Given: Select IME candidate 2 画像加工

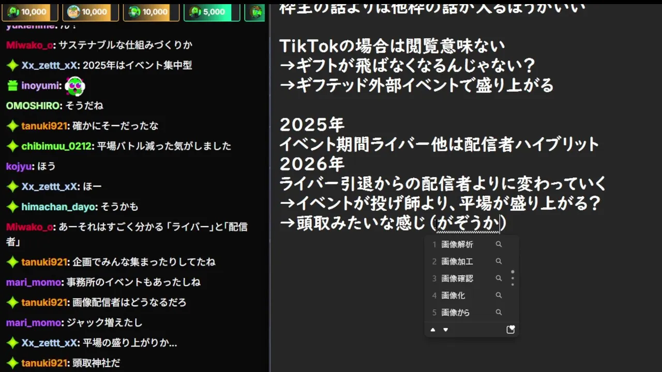Looking at the screenshot, I should (x=457, y=261).
